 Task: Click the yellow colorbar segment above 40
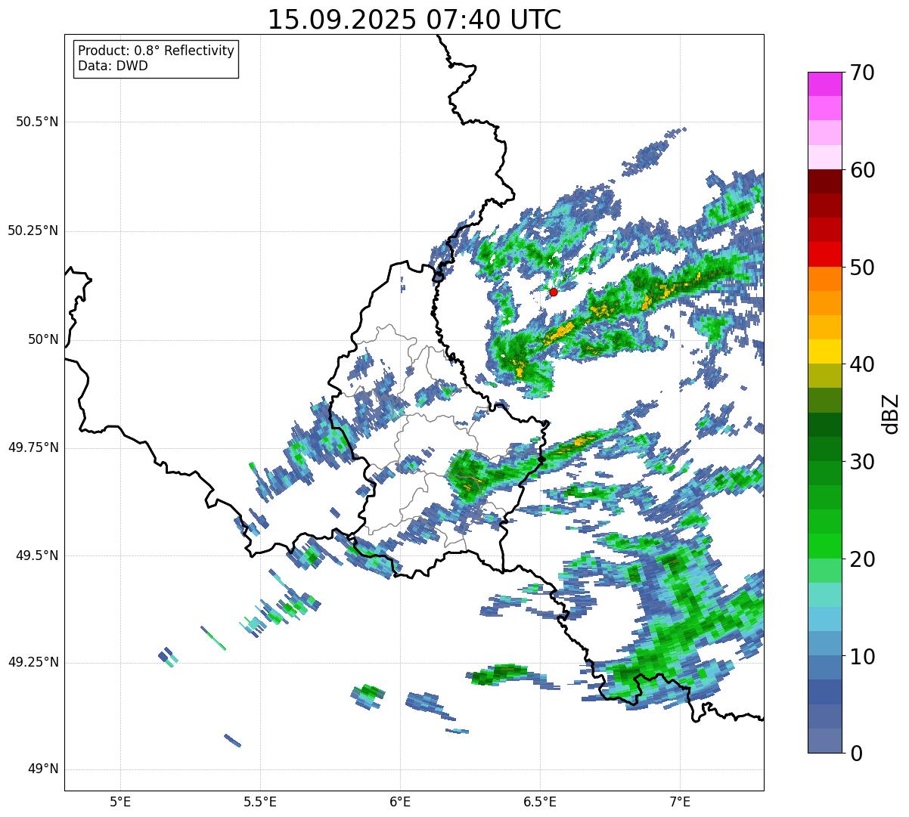pos(824,352)
